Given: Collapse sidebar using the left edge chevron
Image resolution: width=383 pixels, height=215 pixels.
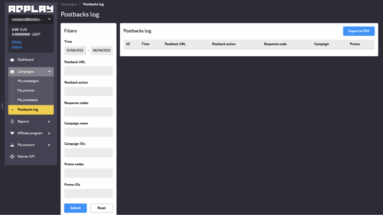Looking at the screenshot, I should pos(2,106).
